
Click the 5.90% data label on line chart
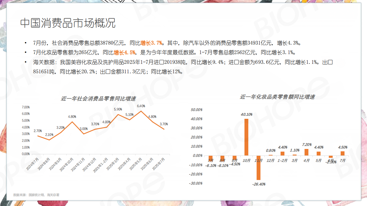118,110
